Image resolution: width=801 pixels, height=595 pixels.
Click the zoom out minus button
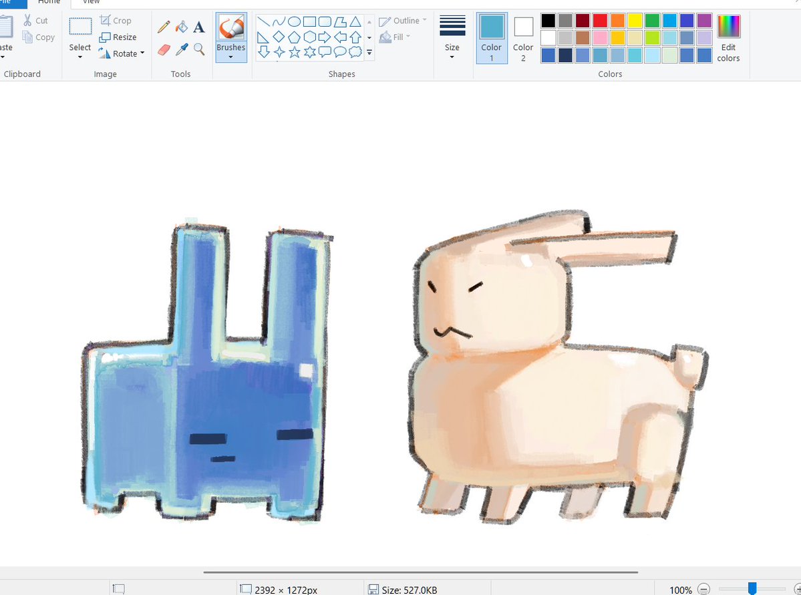(x=703, y=590)
